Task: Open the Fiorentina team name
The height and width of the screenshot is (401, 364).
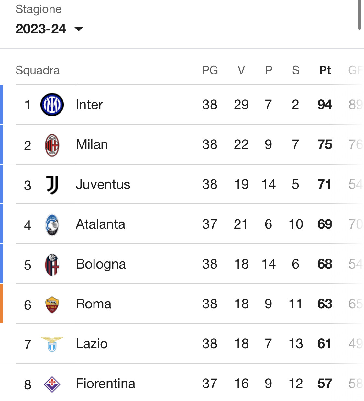Action: tap(105, 384)
